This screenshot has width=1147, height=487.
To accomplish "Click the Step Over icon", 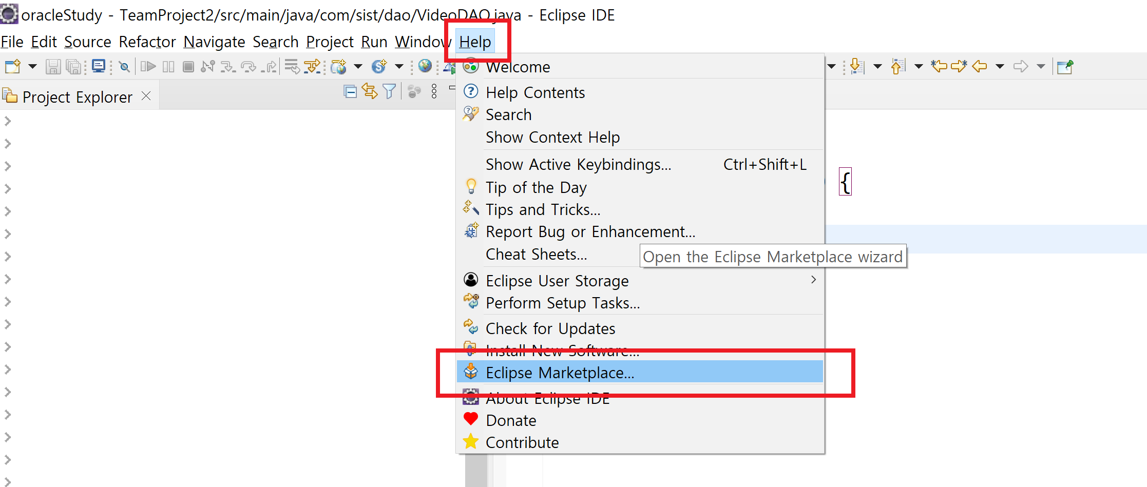I will click(x=248, y=67).
